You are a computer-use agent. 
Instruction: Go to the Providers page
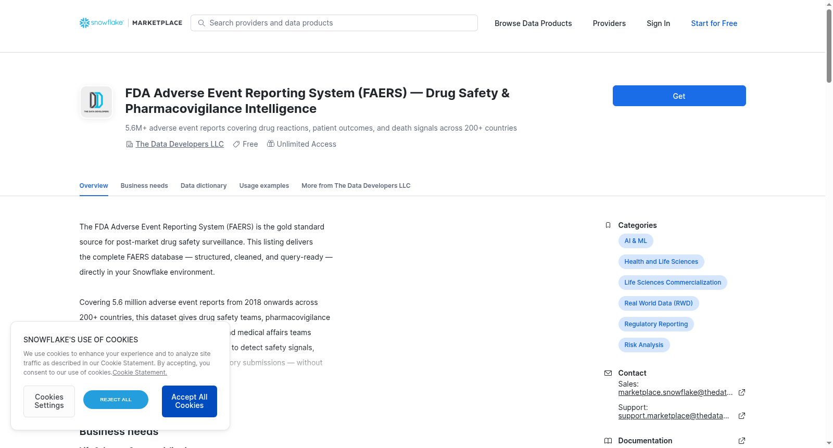(x=609, y=23)
